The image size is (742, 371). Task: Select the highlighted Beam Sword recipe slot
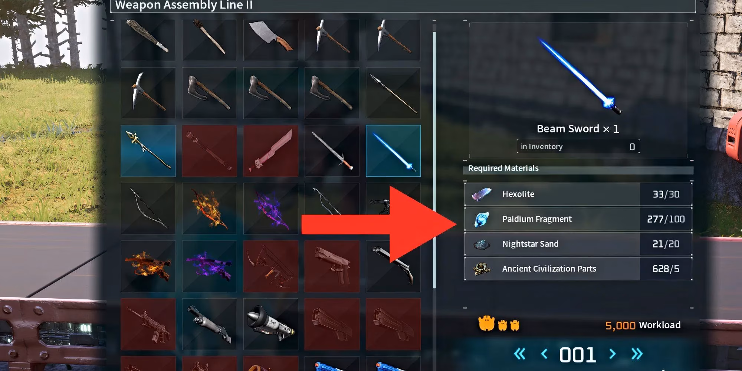[x=393, y=151]
